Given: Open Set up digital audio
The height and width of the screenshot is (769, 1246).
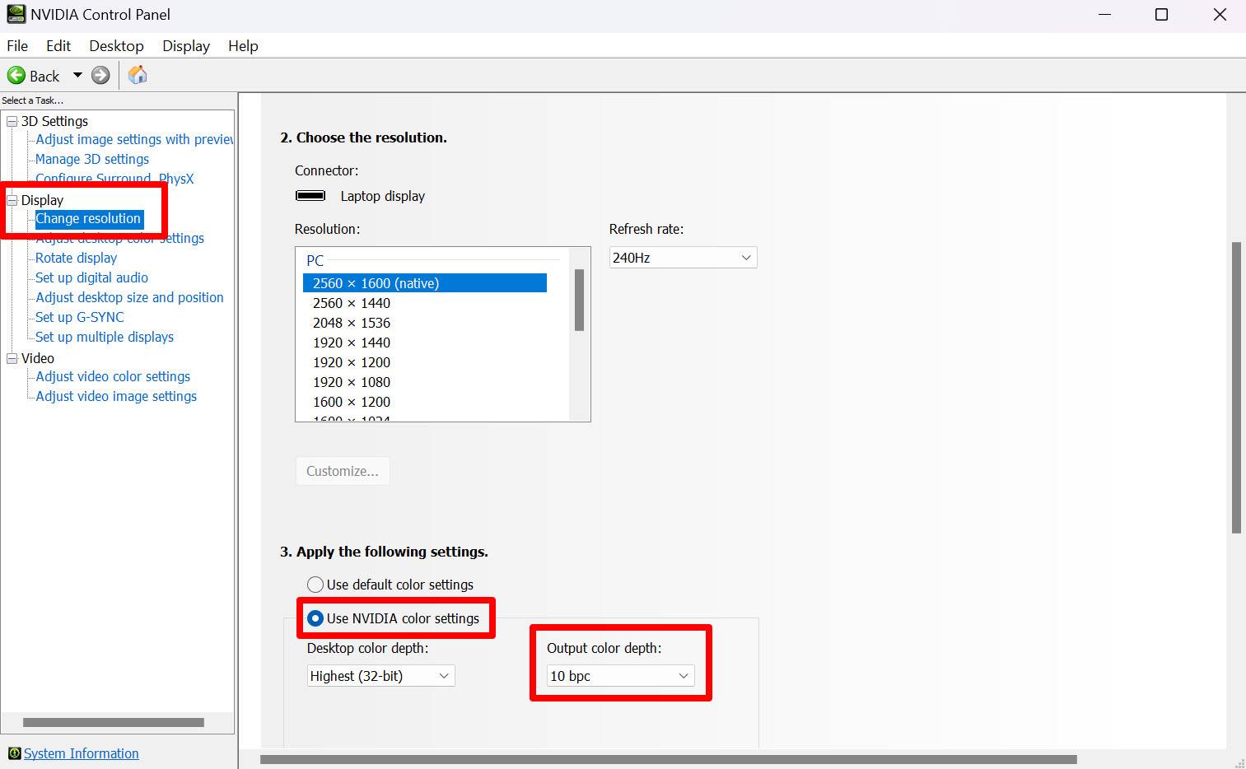Looking at the screenshot, I should pyautogui.click(x=91, y=277).
